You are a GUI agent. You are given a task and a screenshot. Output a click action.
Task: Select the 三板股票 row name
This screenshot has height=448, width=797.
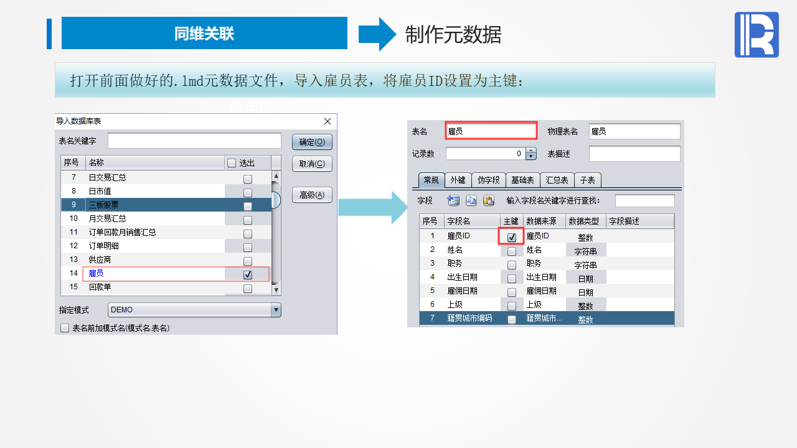pos(104,205)
